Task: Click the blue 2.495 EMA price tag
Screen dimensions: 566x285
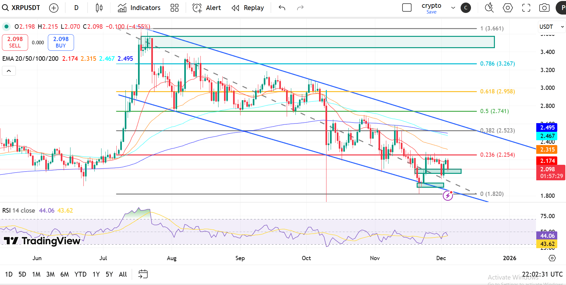Action: tap(547, 128)
